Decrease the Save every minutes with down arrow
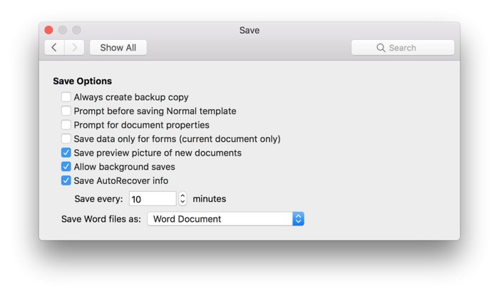The width and height of the screenshot is (499, 296). [x=183, y=203]
